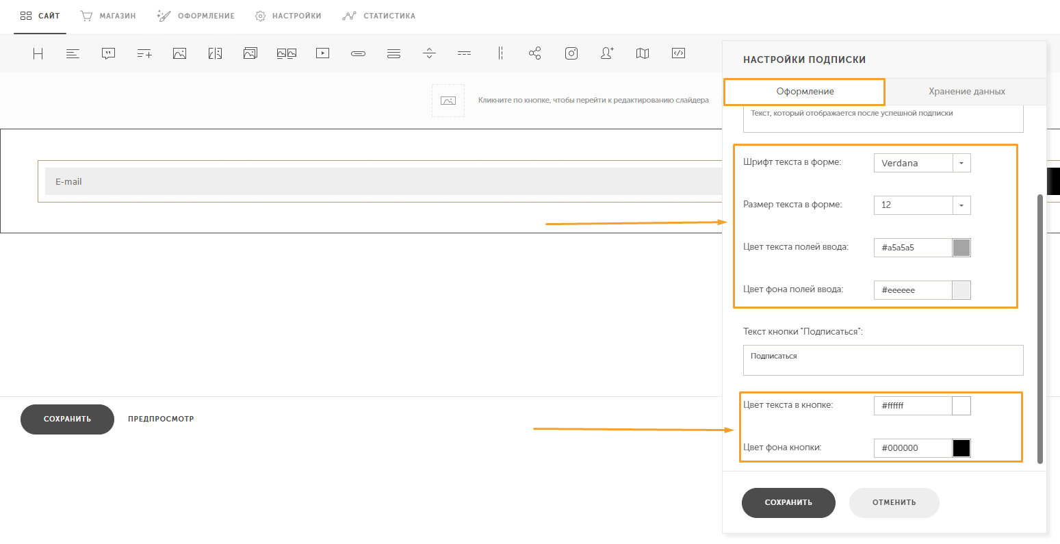Screen dimensions: 1060x544
Task: Pick the light gray input background swatch
Action: tap(961, 290)
